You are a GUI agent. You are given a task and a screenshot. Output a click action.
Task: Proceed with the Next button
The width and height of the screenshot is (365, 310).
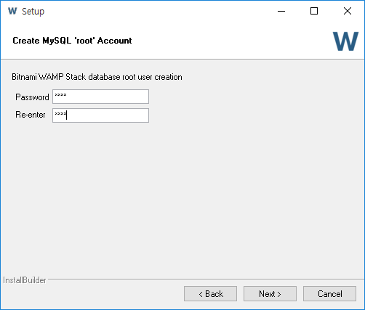tap(270, 294)
